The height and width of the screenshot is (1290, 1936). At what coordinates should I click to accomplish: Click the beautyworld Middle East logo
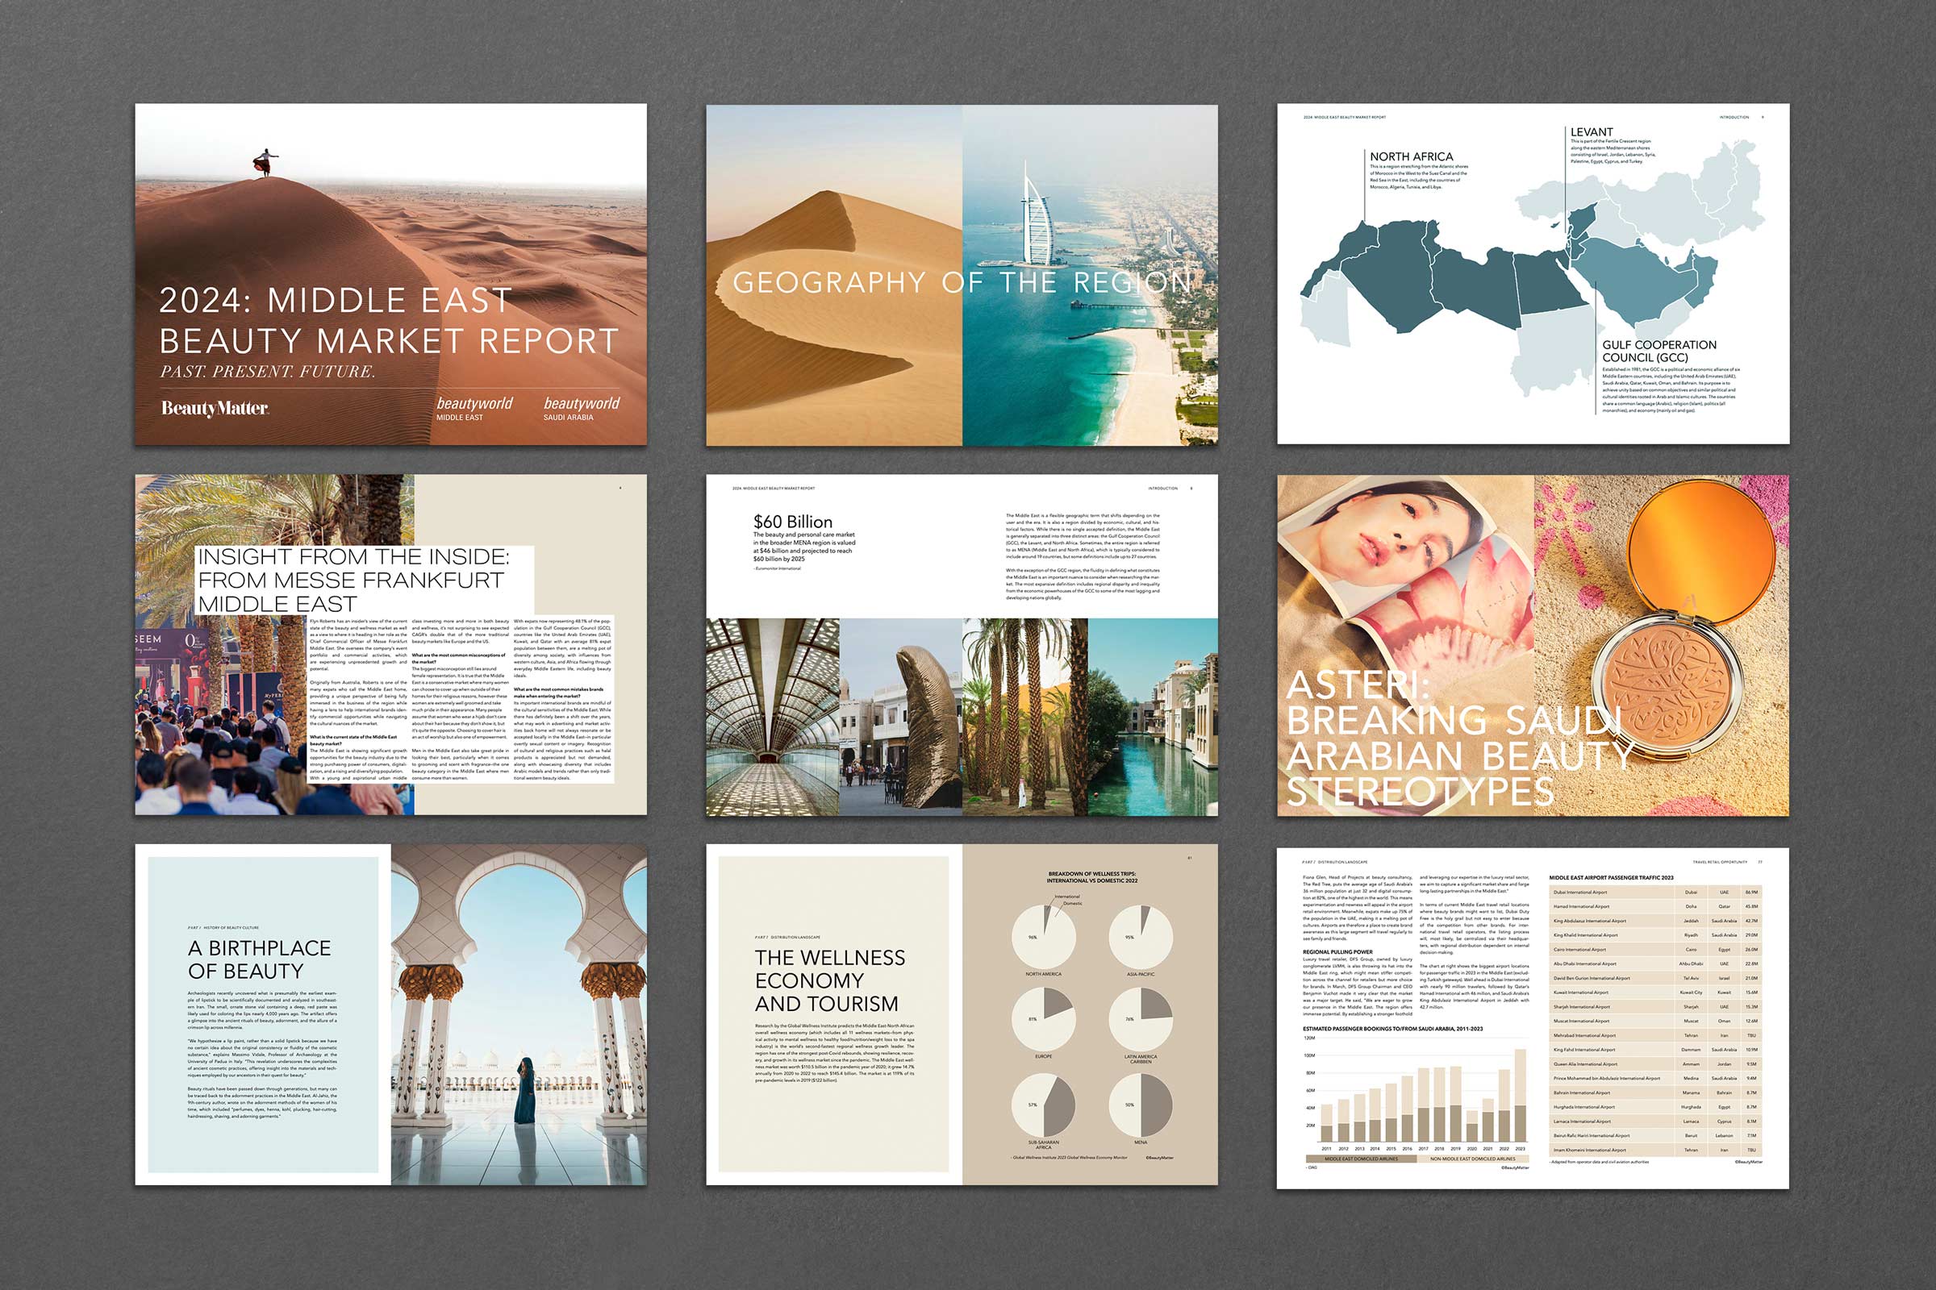(x=474, y=408)
